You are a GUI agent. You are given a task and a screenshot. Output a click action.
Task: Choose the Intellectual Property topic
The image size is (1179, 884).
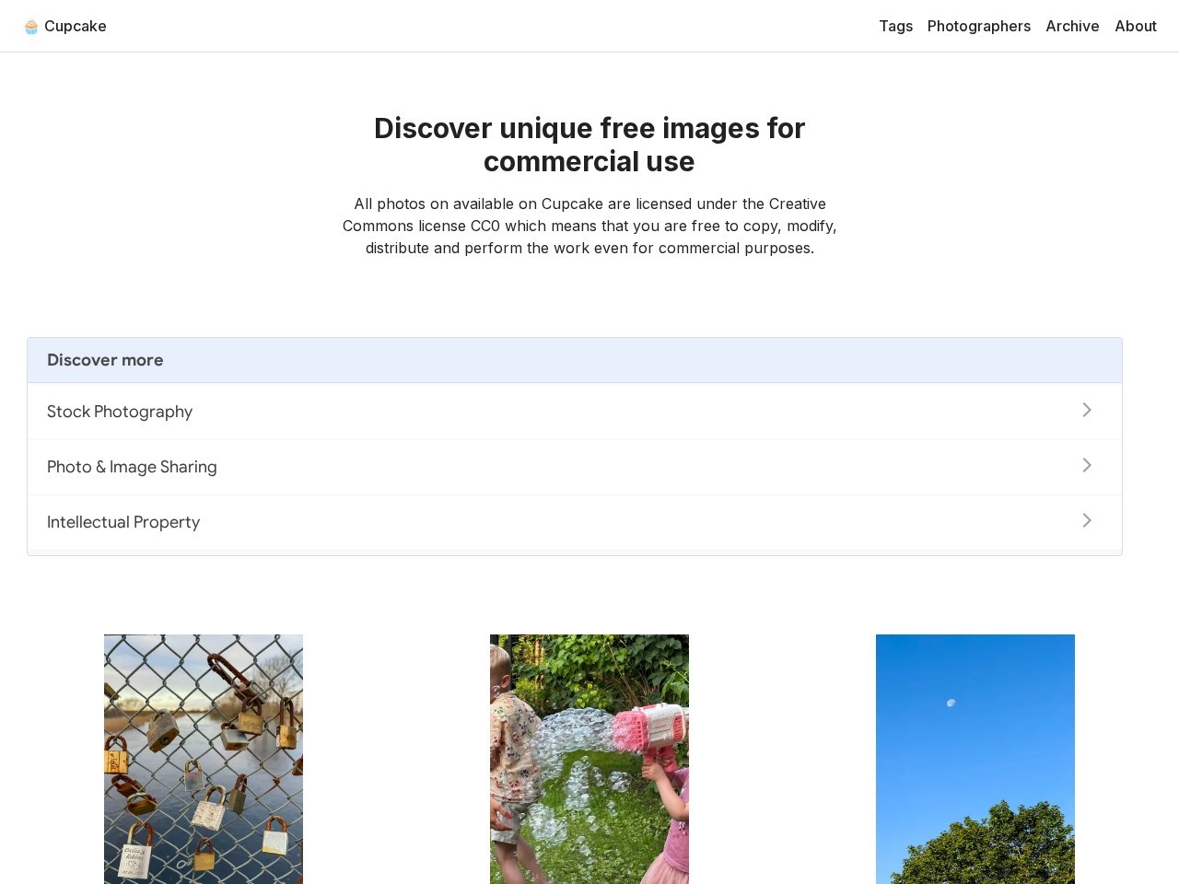point(575,521)
